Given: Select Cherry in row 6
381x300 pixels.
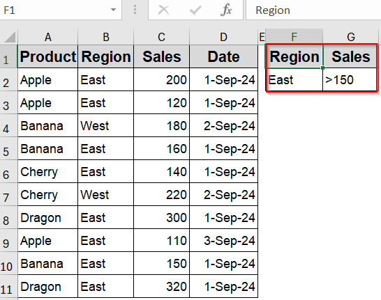Looking at the screenshot, I should tap(48, 171).
